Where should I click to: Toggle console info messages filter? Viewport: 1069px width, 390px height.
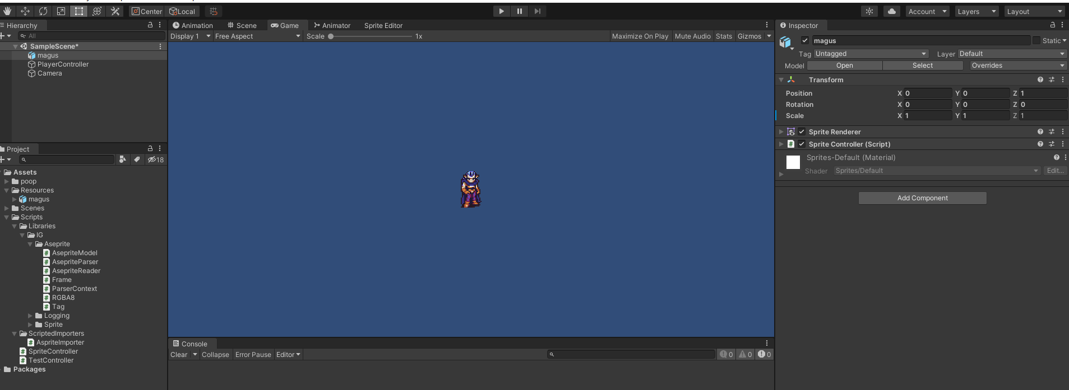pyautogui.click(x=726, y=354)
